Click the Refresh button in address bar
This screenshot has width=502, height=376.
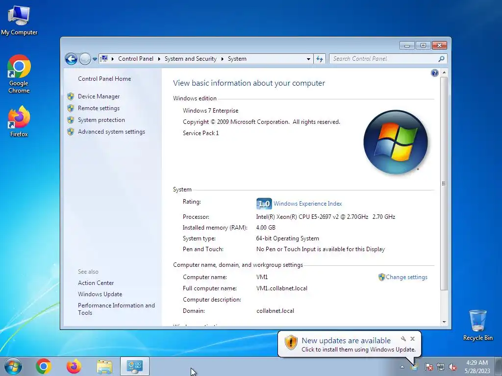click(320, 59)
